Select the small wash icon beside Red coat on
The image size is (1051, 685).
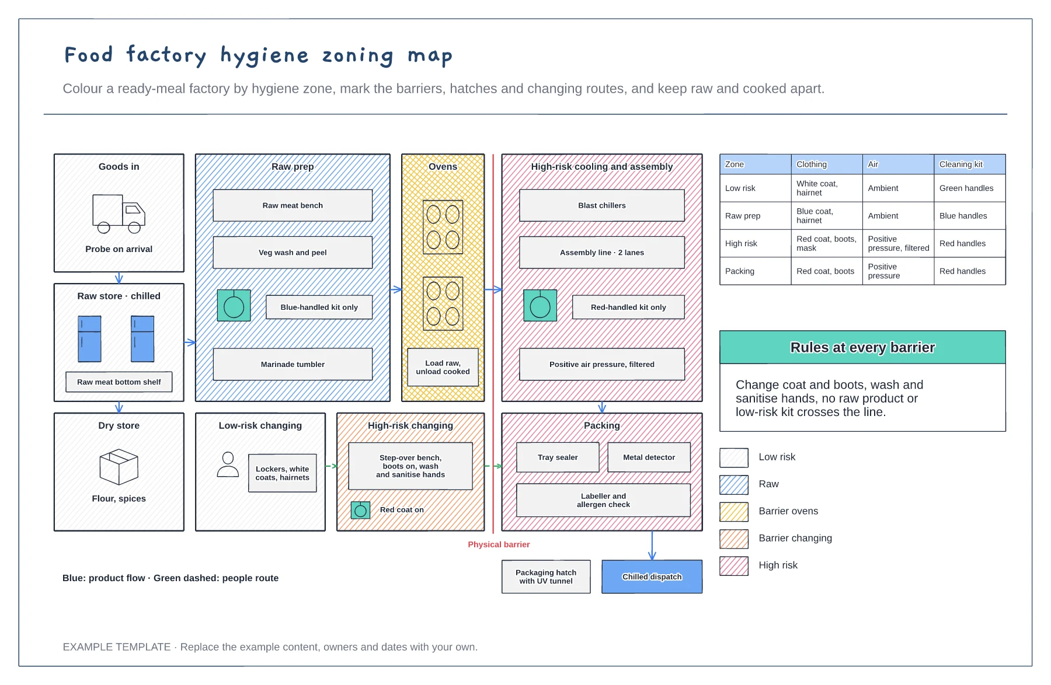click(360, 511)
